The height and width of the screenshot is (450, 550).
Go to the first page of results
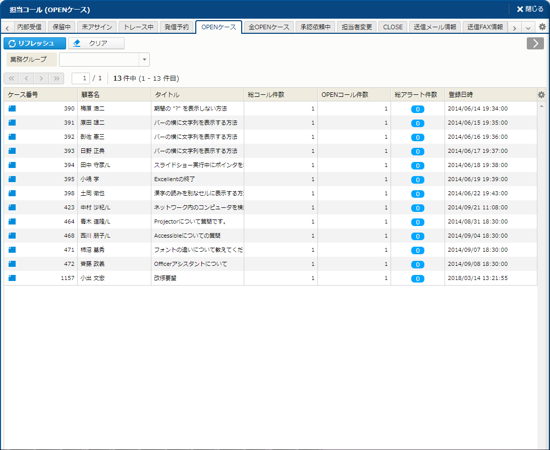point(11,78)
